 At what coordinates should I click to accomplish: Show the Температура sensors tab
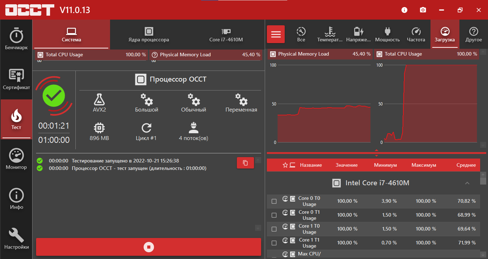click(x=330, y=34)
